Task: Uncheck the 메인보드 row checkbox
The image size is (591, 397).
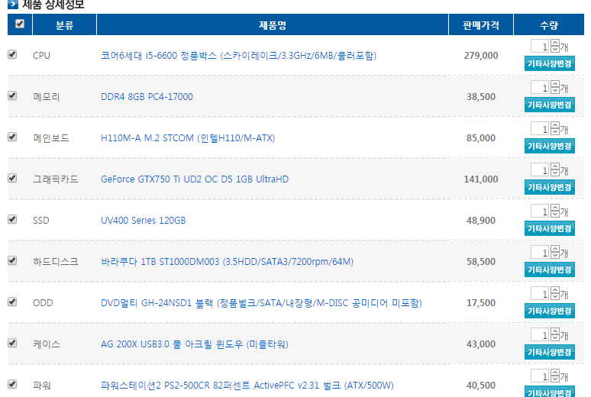Action: pos(12,137)
